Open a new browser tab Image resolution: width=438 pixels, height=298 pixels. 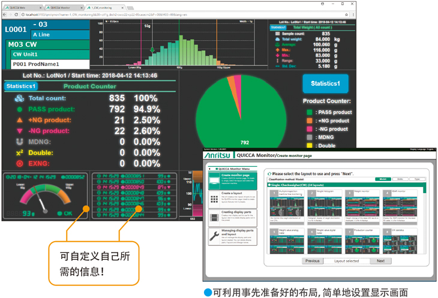click(x=130, y=8)
